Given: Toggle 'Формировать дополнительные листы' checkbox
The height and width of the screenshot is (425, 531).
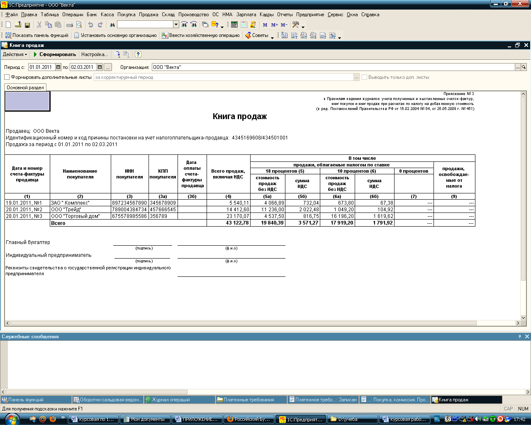Looking at the screenshot, I should [7, 77].
